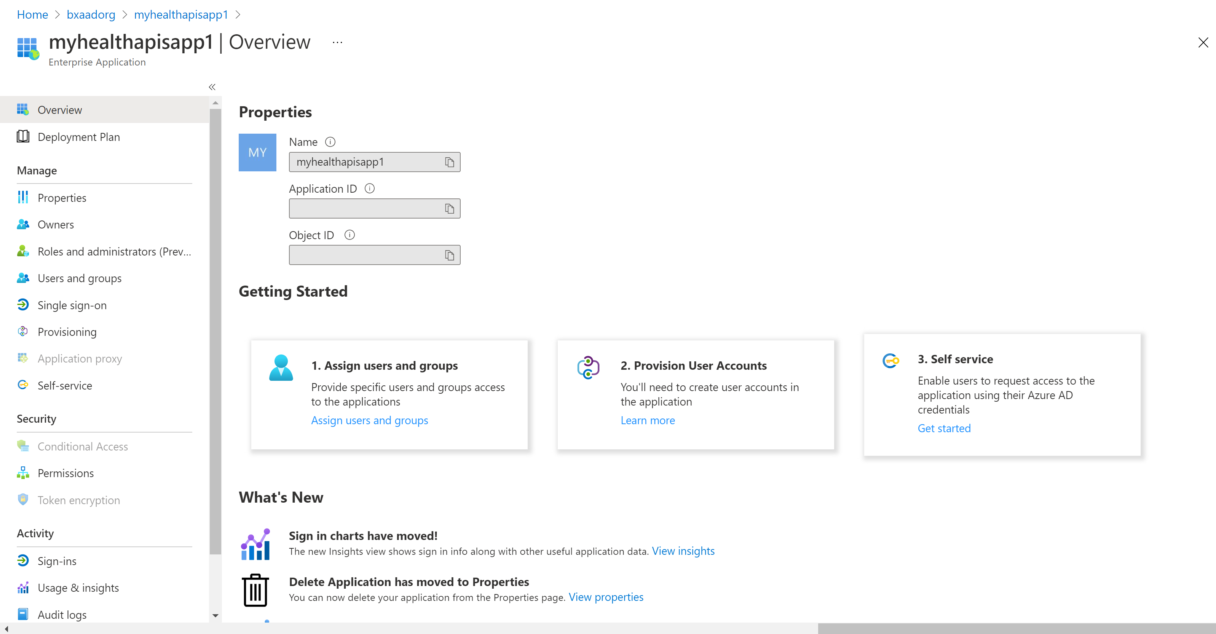Viewport: 1216px width, 634px height.
Task: Click the Properties bars icon in sidebar
Action: [23, 197]
